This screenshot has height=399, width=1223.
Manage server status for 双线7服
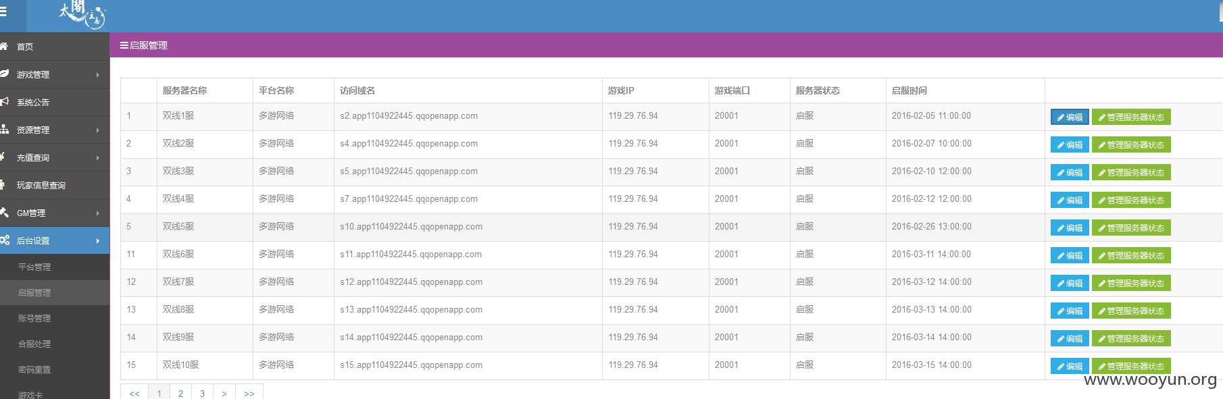(x=1131, y=283)
